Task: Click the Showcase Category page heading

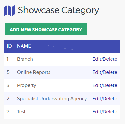Action: click(x=58, y=11)
